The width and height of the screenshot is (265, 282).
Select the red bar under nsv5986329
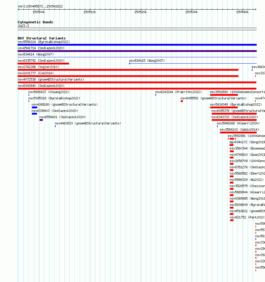click(232, 183)
